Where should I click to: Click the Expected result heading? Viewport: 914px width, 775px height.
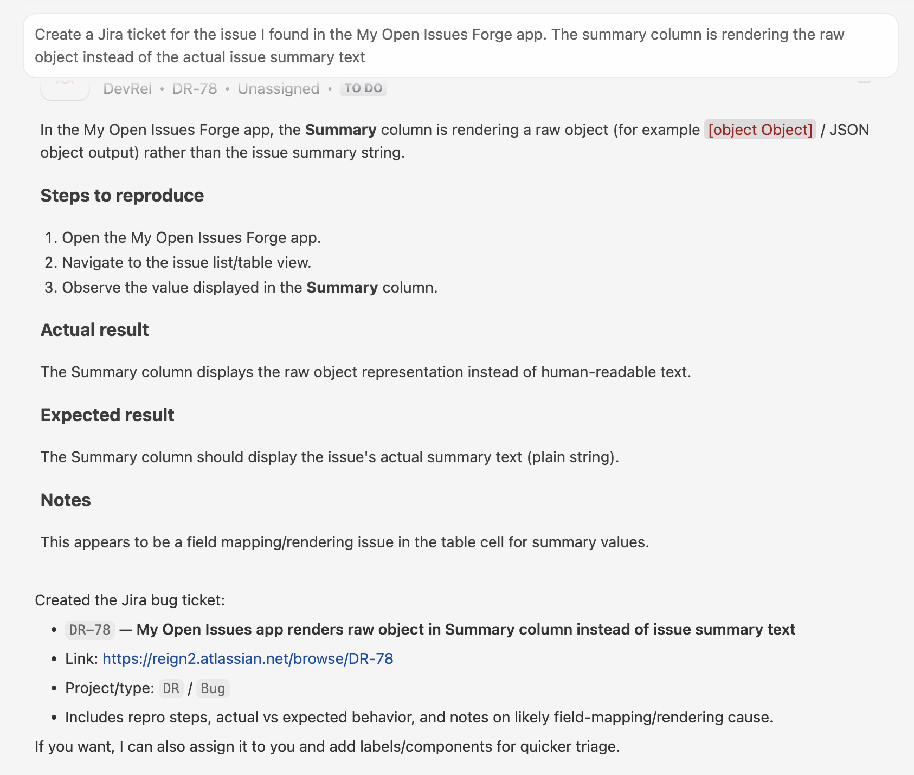tap(107, 415)
